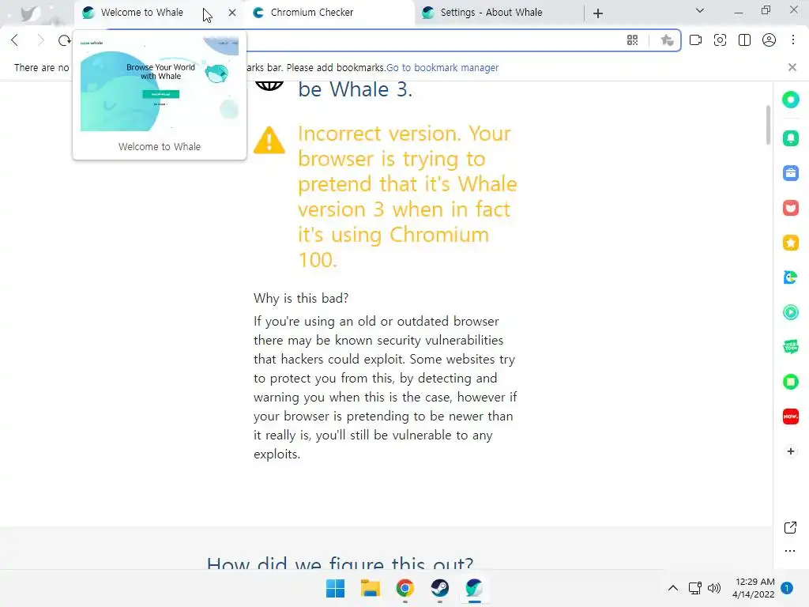Click the Go to bookmark manager link

pyautogui.click(x=442, y=68)
